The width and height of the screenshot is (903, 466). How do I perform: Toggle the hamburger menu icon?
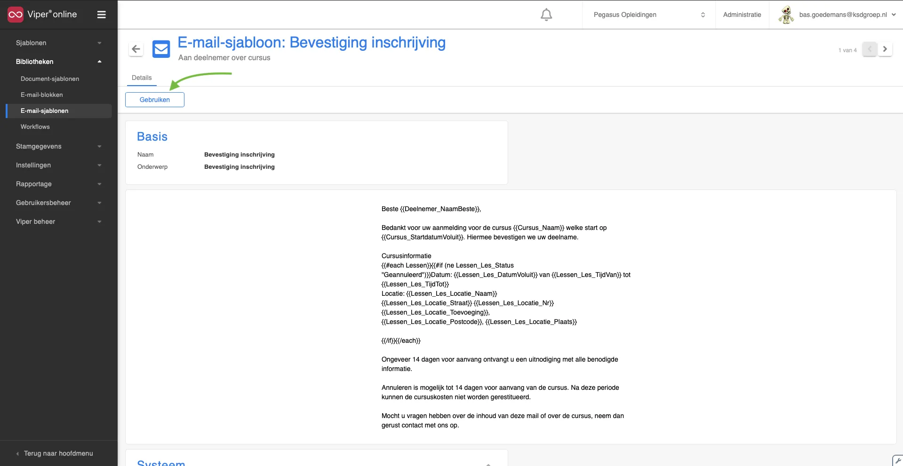[x=101, y=15]
